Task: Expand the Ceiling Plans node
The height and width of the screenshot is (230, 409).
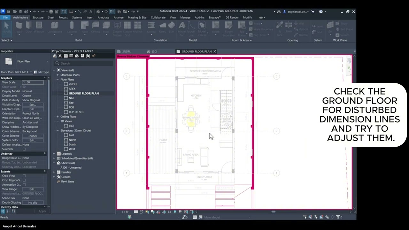Action: tap(58, 117)
